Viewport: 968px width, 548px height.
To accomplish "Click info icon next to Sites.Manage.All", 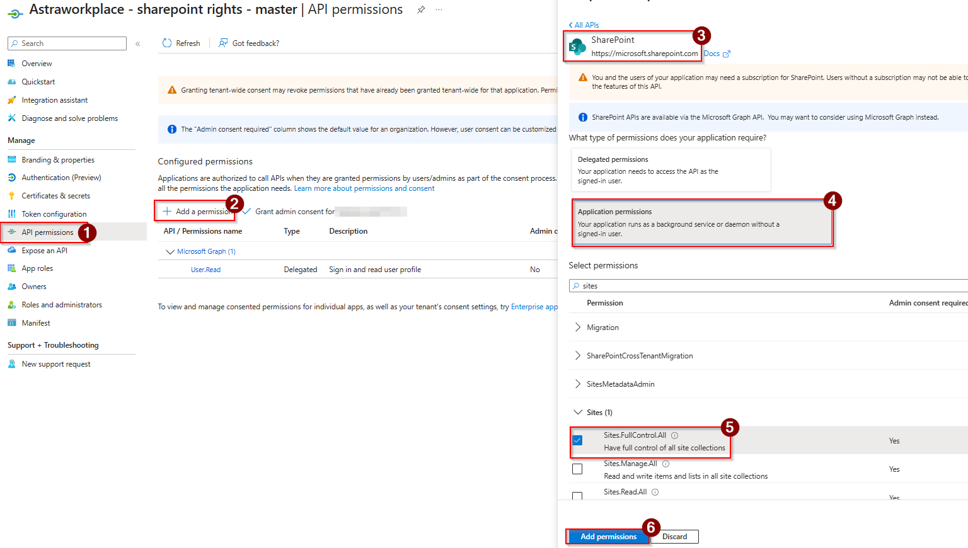I will 665,464.
